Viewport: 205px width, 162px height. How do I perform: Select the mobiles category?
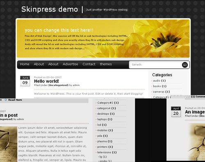click(102, 130)
